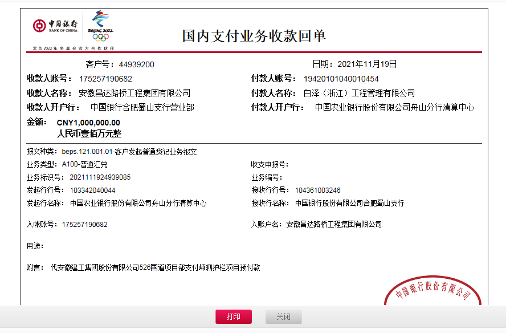
Task: Click the title 国内支付业务收款回单
Action: point(254,35)
